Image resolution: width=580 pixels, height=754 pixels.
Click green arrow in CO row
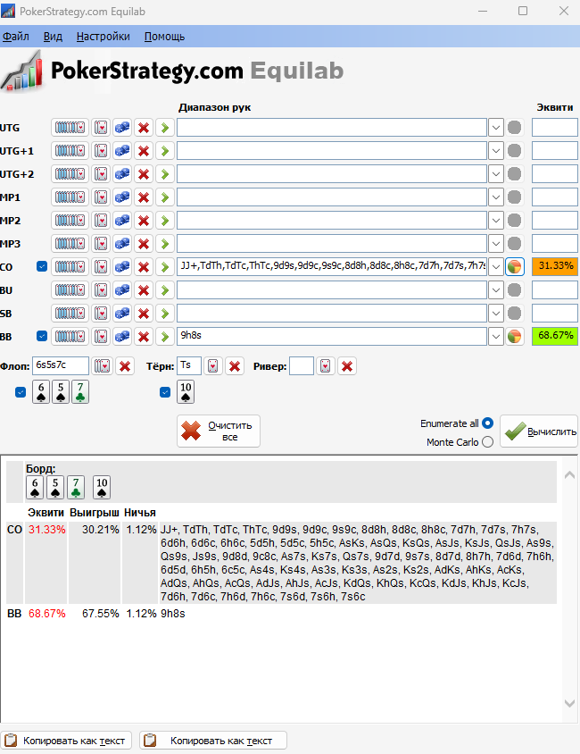[165, 266]
